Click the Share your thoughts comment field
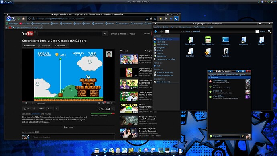The height and width of the screenshot is (156, 277). click(73, 137)
